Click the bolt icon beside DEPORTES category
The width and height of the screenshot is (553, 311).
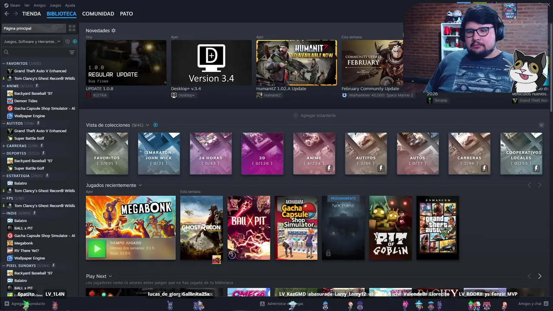pos(43,153)
